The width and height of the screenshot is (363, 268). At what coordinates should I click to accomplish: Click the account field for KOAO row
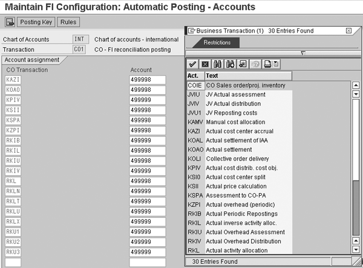tap(148, 90)
